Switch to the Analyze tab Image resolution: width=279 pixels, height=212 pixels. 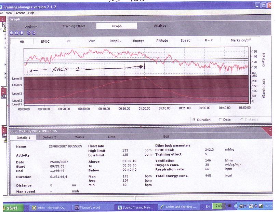[160, 26]
